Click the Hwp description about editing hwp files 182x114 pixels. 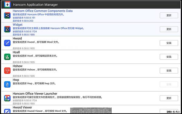click(x=34, y=83)
